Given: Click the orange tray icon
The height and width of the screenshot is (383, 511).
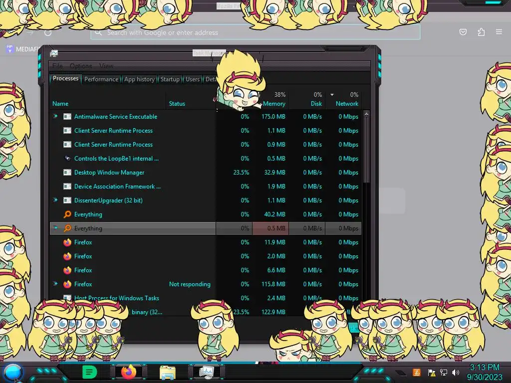Looking at the screenshot, I should pyautogui.click(x=417, y=372).
